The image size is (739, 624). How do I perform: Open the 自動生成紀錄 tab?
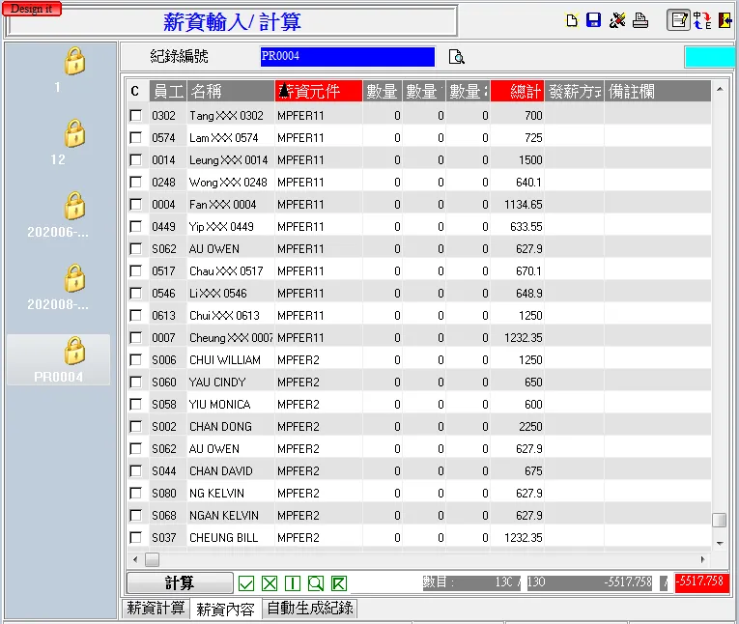[x=310, y=609]
